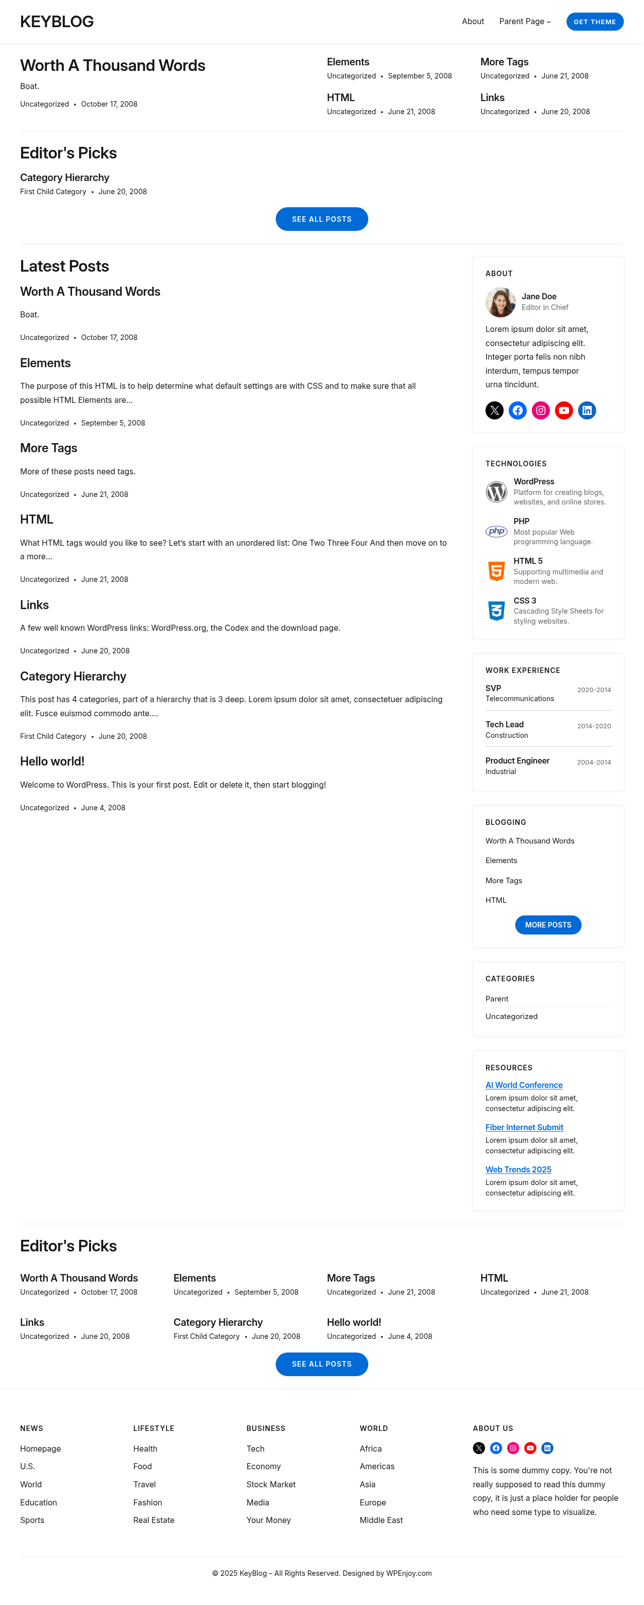Viewport: 644px width, 1605px height.
Task: Expand the Parent Page dropdown menu
Action: point(525,21)
